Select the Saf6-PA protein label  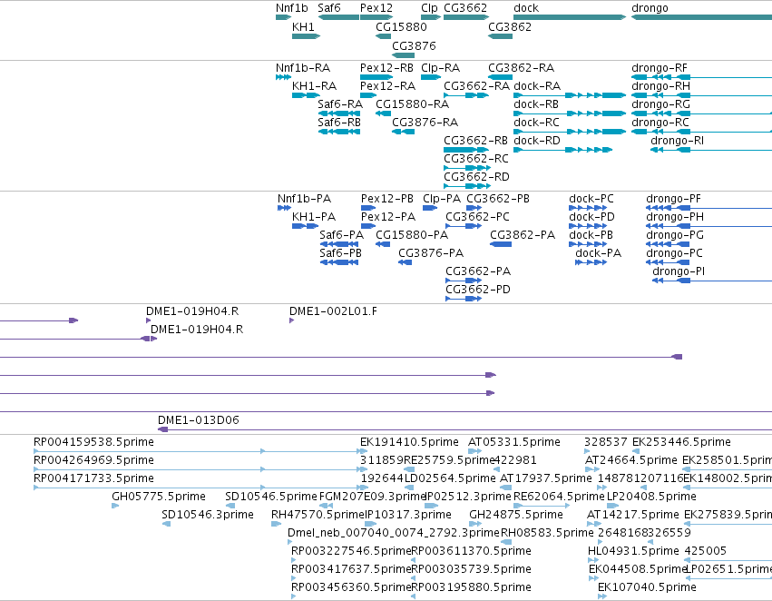click(341, 235)
